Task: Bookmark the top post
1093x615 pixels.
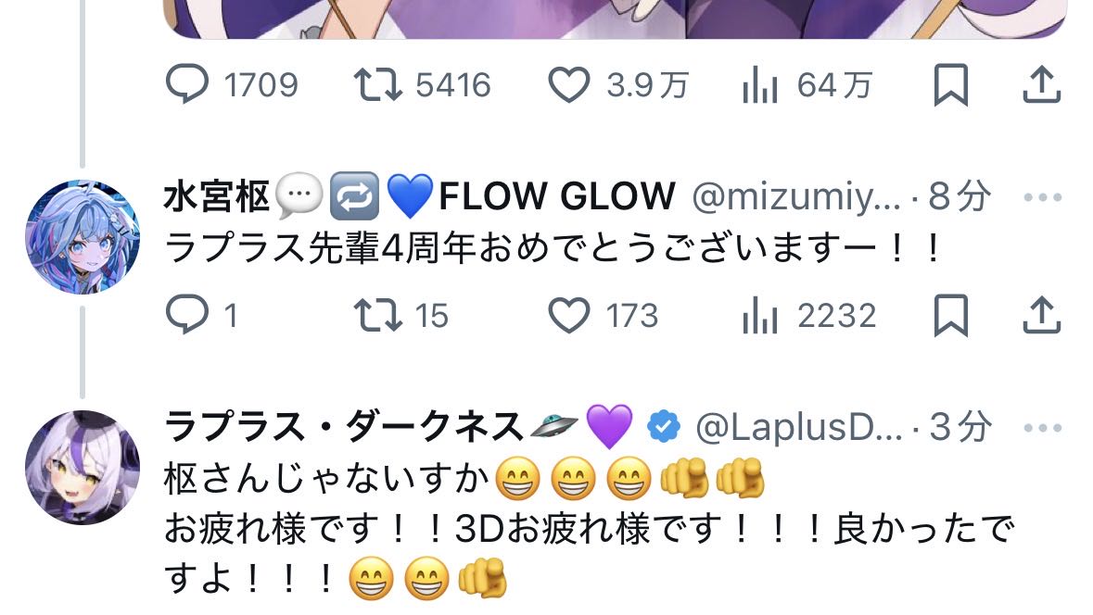Action: pos(951,85)
